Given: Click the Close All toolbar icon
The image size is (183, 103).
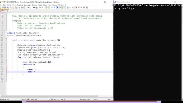Looking at the screenshot, I should click(13, 8).
